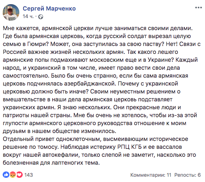View the 143 reactions count list
The image size is (205, 182).
point(28,175)
